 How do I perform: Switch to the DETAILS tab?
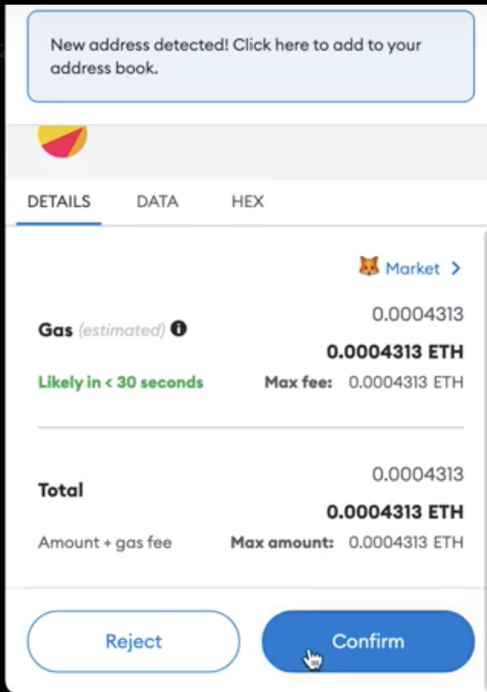(59, 202)
